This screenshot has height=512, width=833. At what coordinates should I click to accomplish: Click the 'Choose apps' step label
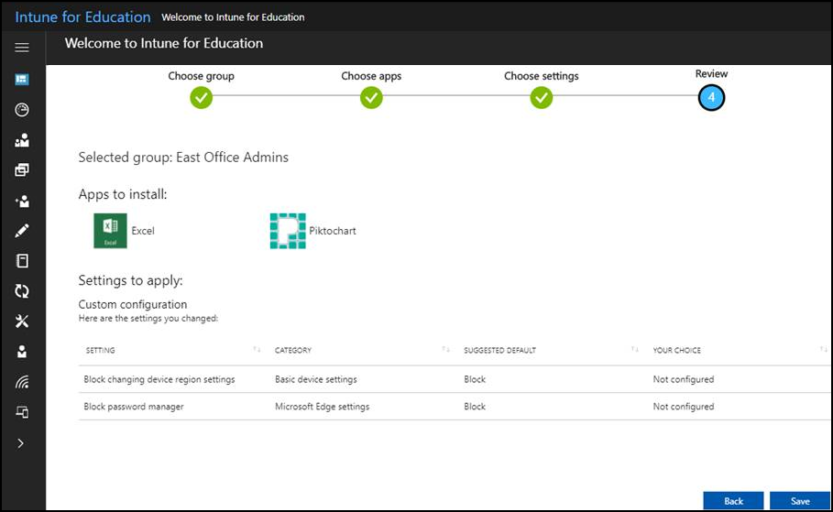[371, 76]
